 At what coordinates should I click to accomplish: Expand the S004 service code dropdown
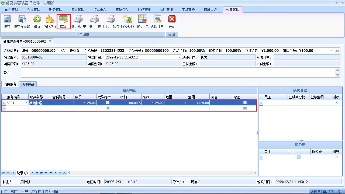pos(26,103)
